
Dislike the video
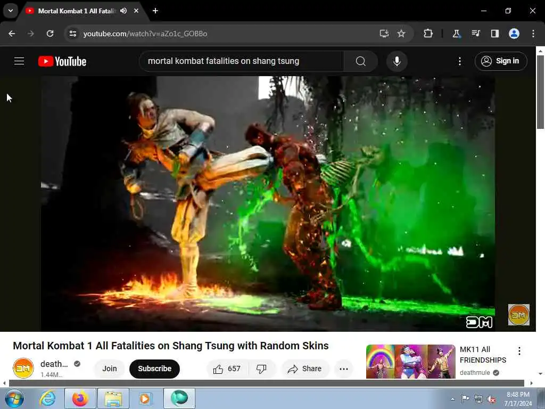click(261, 369)
